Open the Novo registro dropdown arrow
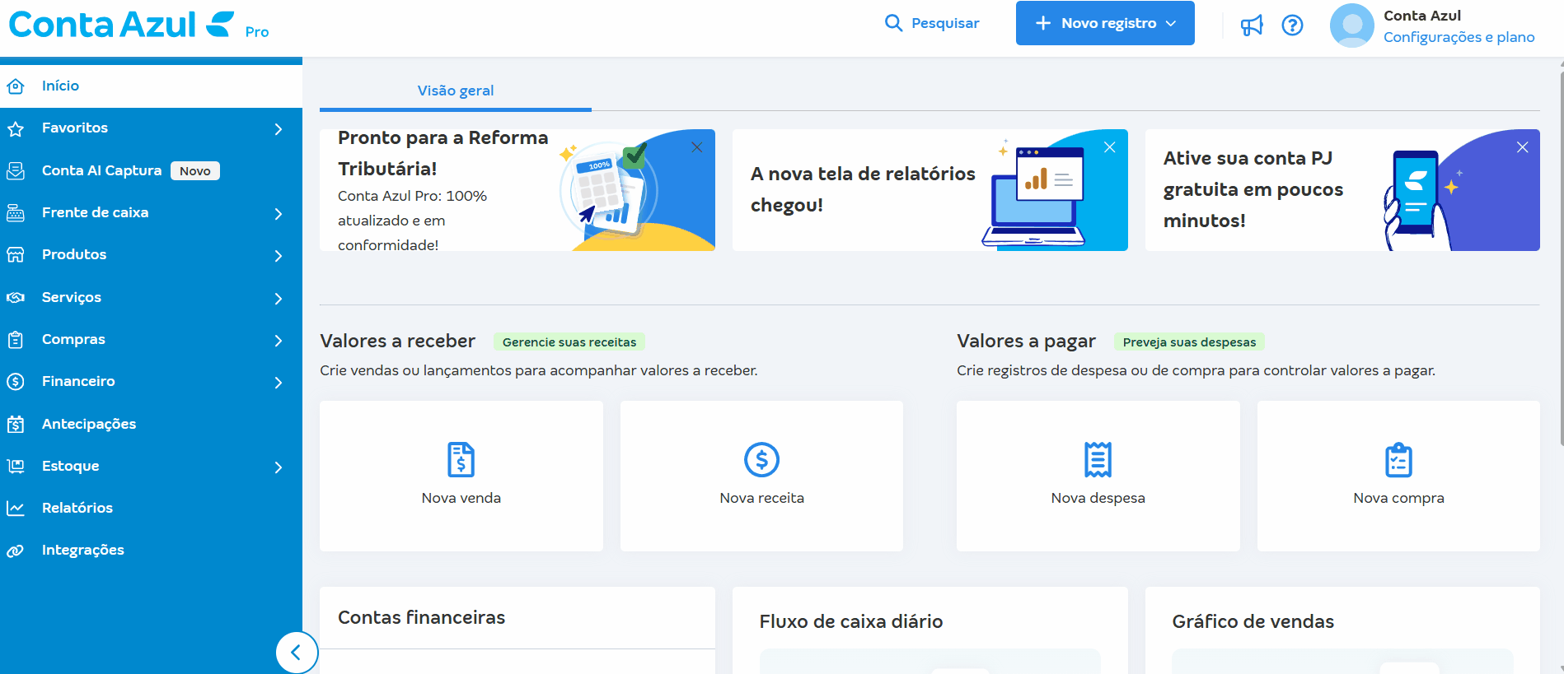The width and height of the screenshot is (1564, 674). (x=1171, y=24)
